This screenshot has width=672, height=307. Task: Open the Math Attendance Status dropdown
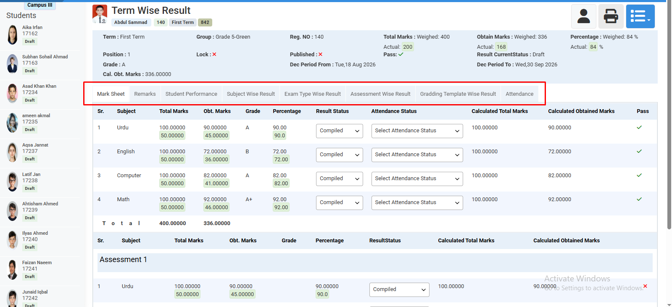[x=417, y=202]
